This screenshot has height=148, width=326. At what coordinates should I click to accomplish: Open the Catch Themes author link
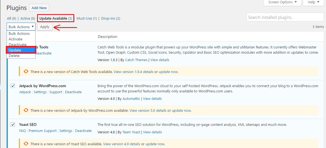pos(136,60)
